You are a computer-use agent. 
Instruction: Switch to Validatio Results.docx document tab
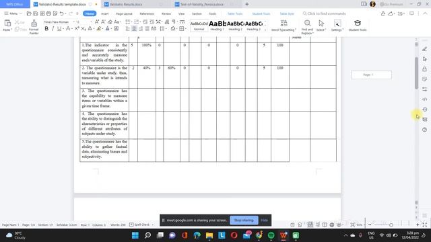point(126,5)
